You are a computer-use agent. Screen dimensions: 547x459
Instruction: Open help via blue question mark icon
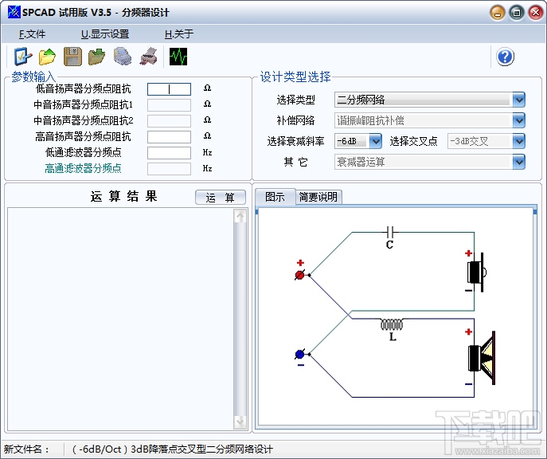505,57
